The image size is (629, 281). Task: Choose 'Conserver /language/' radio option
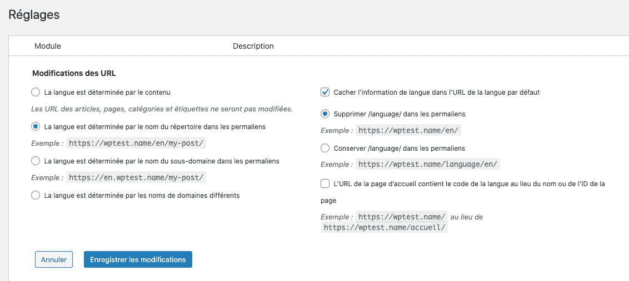coord(325,148)
